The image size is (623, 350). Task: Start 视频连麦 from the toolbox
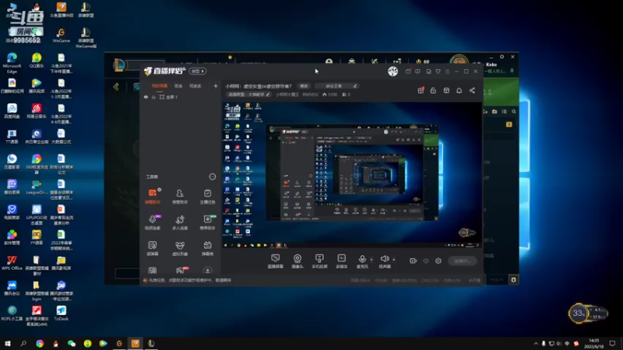click(x=153, y=222)
